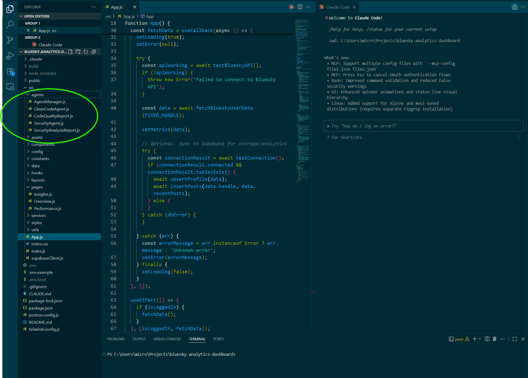This screenshot has width=528, height=378.
Task: Refresh the explorer file tree
Action: pyautogui.click(x=86, y=52)
